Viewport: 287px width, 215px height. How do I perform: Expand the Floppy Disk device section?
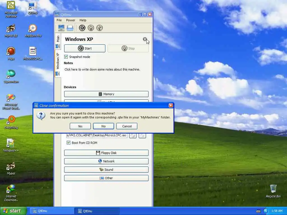pos(106,153)
